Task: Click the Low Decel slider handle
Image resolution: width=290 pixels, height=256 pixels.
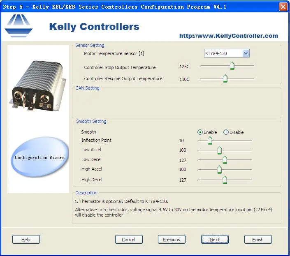Action: 225,160
